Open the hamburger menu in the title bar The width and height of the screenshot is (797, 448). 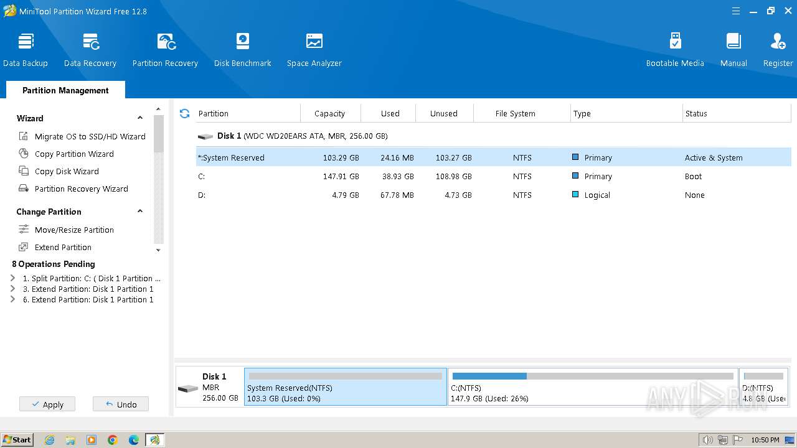click(736, 11)
